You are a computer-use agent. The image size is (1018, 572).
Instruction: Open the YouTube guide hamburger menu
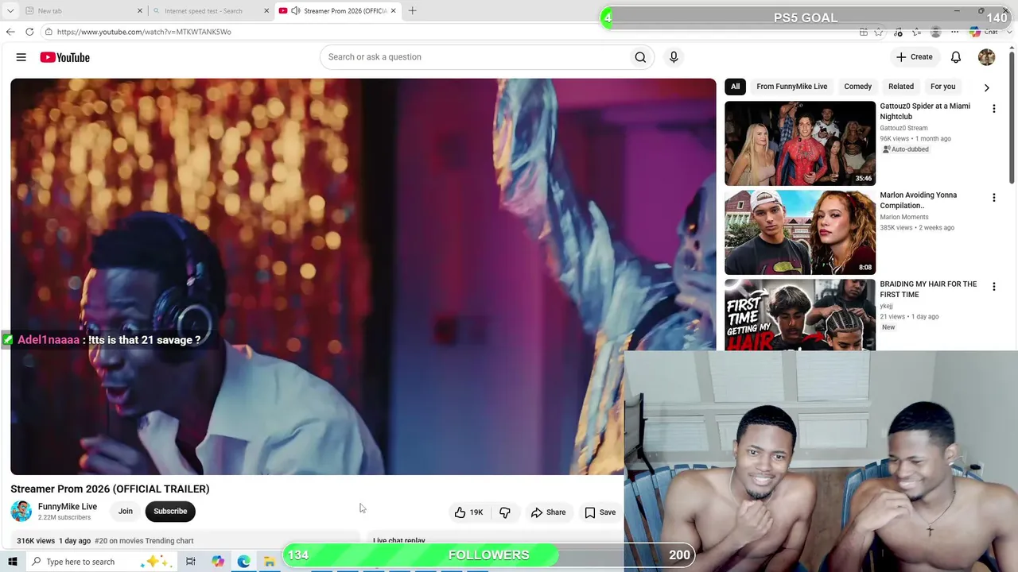click(x=21, y=57)
